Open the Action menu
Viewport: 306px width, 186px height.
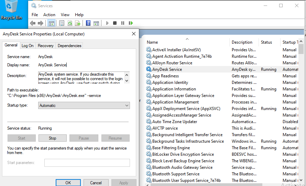pyautogui.click(x=49, y=15)
